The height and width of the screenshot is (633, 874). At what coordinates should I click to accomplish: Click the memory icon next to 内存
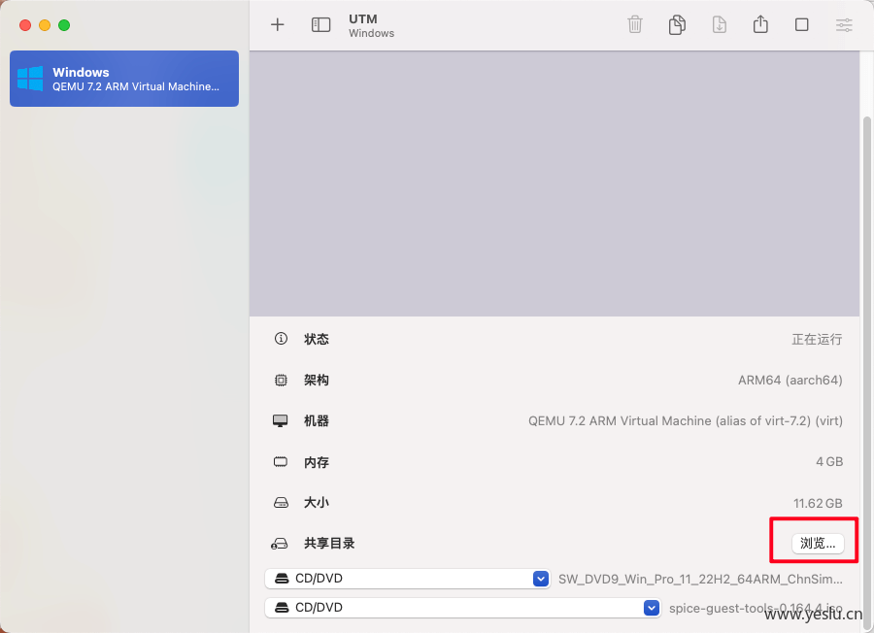281,461
